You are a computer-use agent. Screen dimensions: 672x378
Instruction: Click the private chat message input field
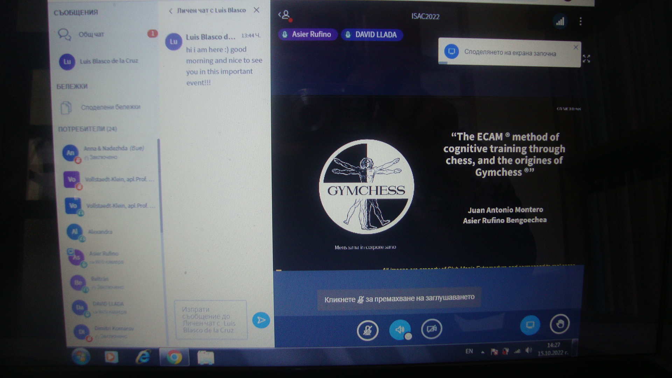(211, 320)
